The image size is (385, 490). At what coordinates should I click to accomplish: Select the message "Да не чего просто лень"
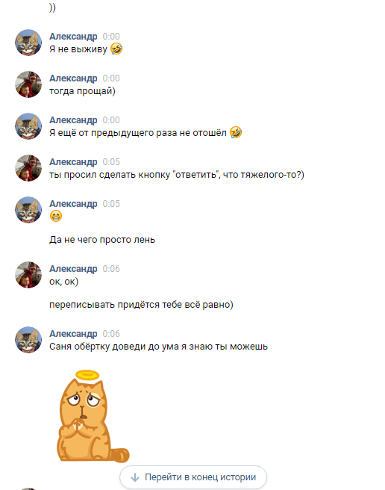click(x=102, y=240)
